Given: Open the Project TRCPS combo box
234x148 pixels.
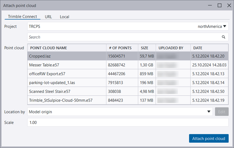Looking at the screenshot, I should point(108,26).
